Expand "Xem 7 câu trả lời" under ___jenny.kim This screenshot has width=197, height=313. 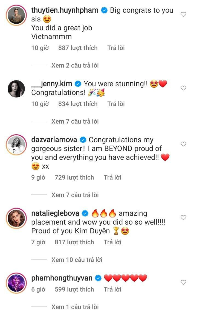75,121
